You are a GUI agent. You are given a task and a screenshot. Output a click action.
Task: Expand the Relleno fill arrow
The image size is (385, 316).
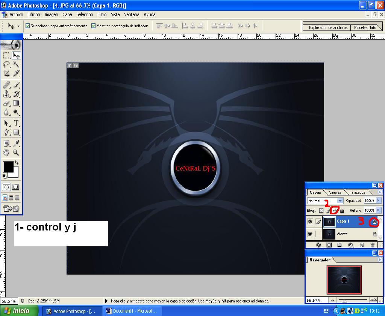point(378,211)
